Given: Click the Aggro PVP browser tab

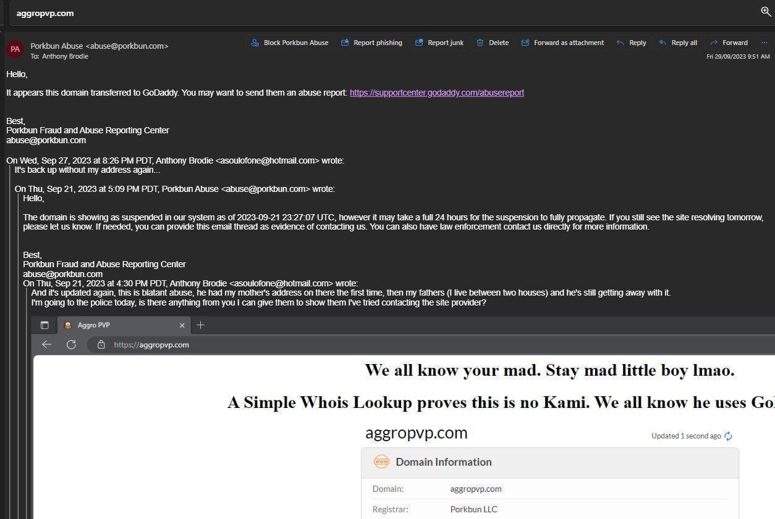Looking at the screenshot, I should tap(124, 325).
